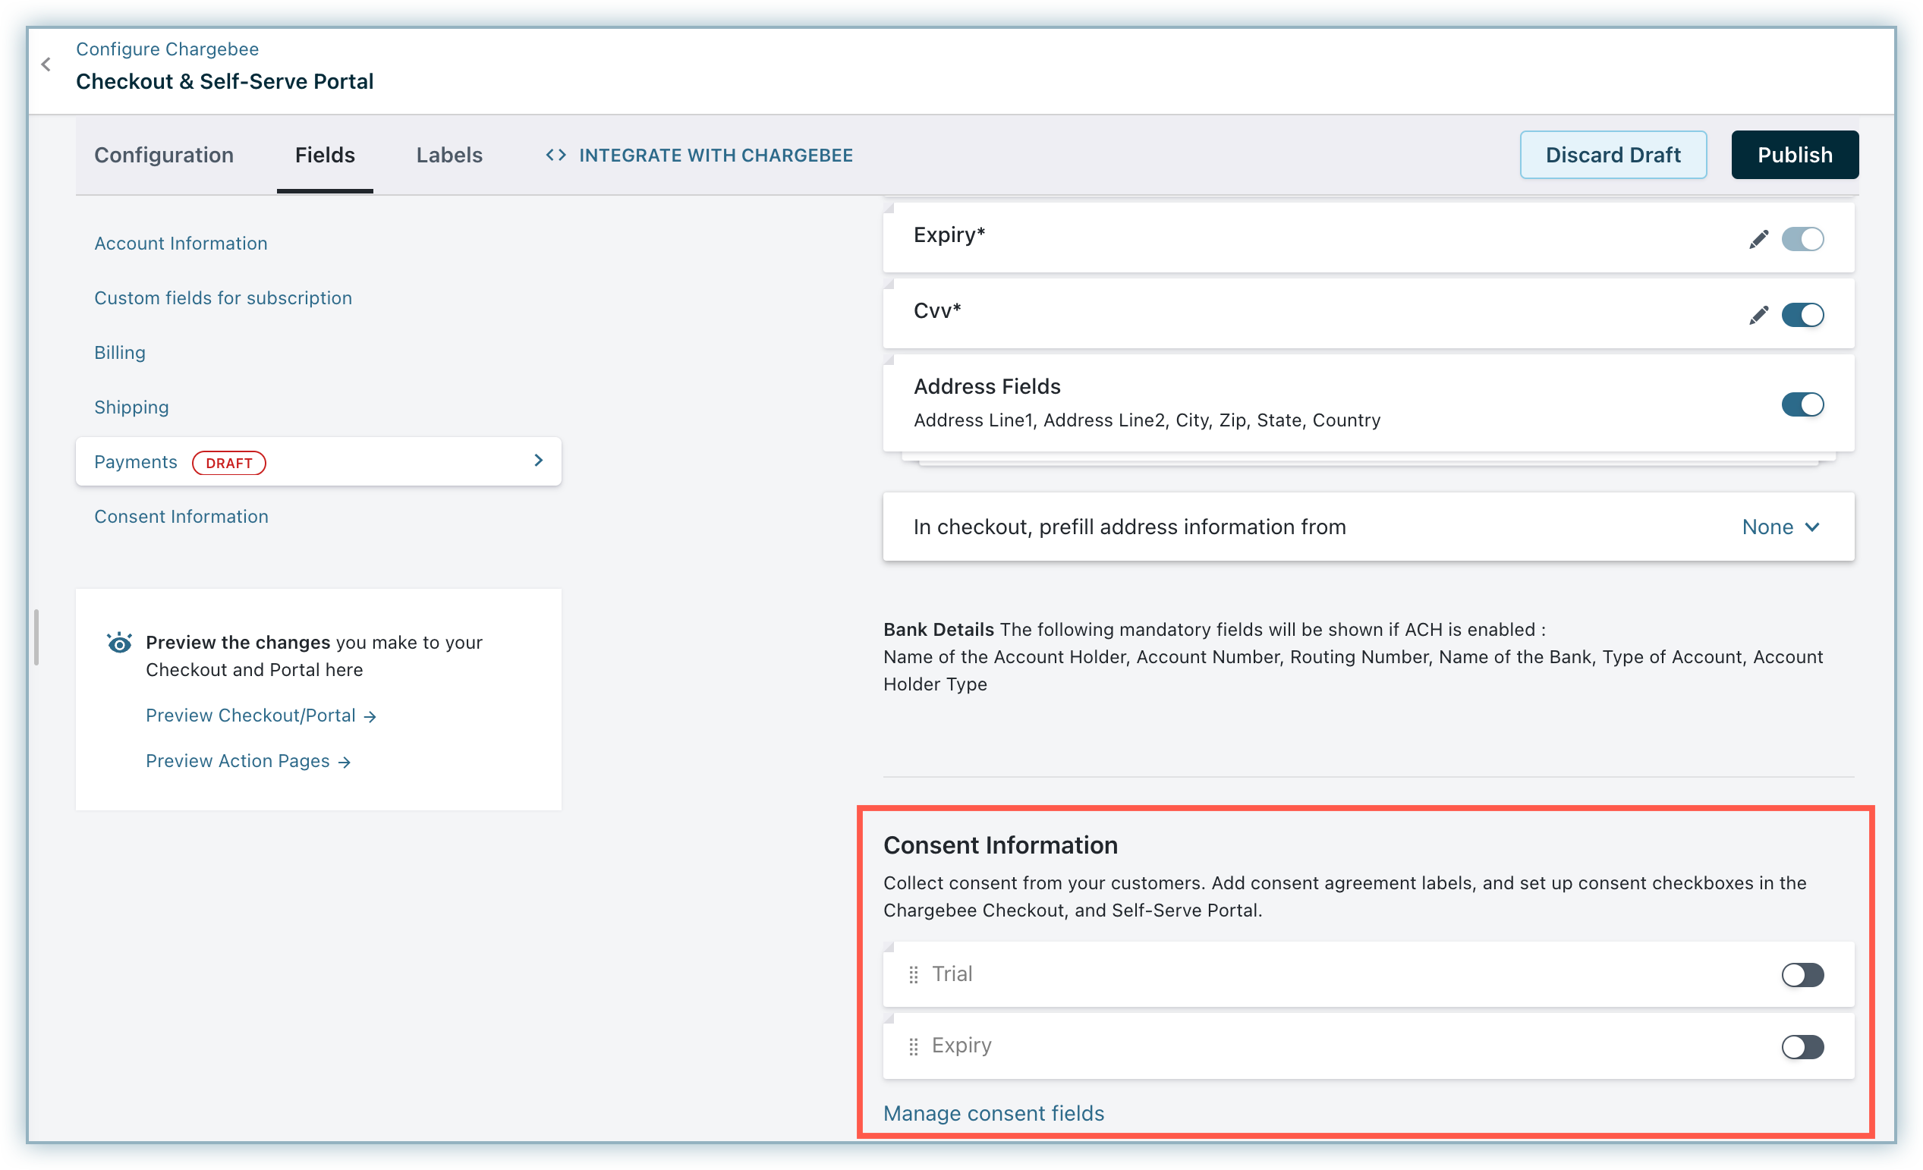Click the eye preview icon
This screenshot has height=1170, width=1923.
[119, 643]
